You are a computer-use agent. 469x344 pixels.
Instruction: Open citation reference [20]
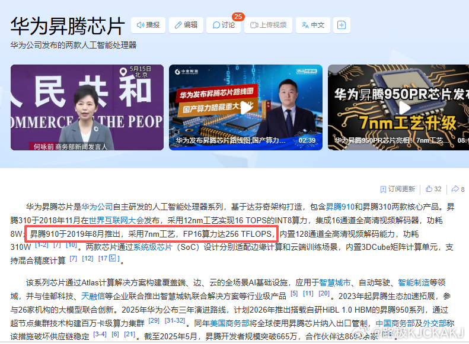(x=324, y=294)
